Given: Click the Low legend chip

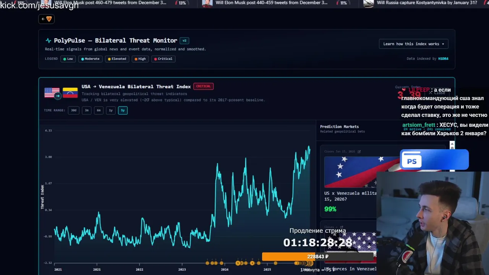Looking at the screenshot, I should [68, 59].
